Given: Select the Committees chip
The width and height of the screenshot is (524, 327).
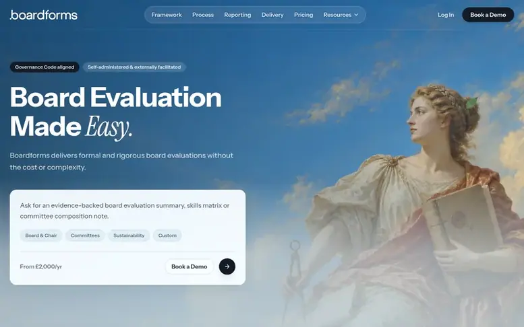Looking at the screenshot, I should tap(85, 235).
